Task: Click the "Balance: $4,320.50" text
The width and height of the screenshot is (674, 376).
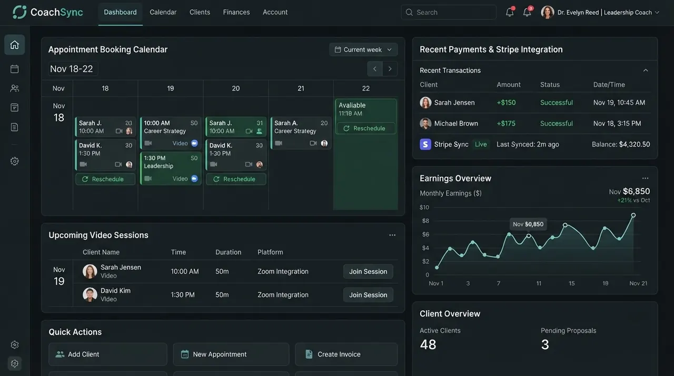Action: [621, 144]
